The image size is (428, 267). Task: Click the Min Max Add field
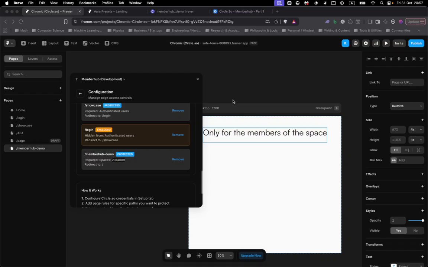click(x=407, y=160)
